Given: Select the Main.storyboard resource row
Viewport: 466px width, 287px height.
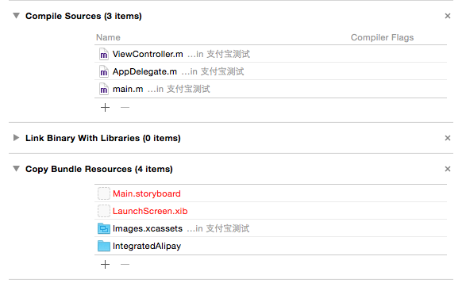Looking at the screenshot, I should tap(271, 193).
